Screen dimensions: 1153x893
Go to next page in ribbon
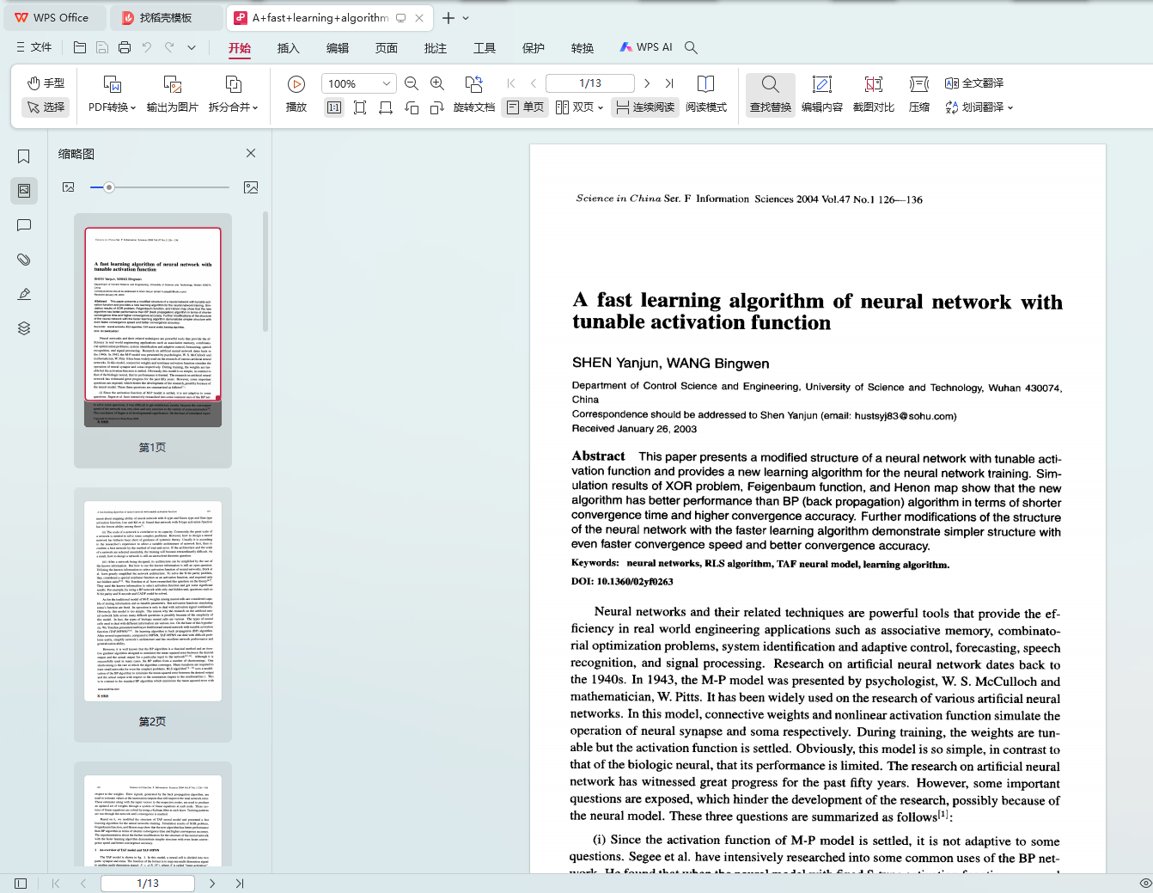pyautogui.click(x=647, y=83)
